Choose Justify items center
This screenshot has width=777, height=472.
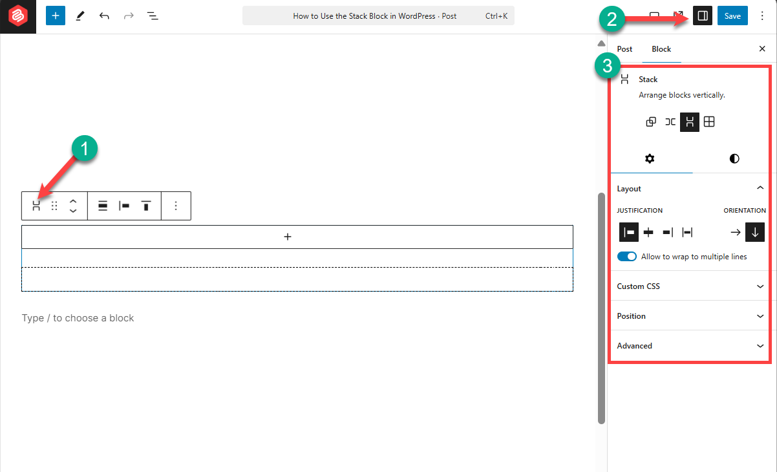648,232
